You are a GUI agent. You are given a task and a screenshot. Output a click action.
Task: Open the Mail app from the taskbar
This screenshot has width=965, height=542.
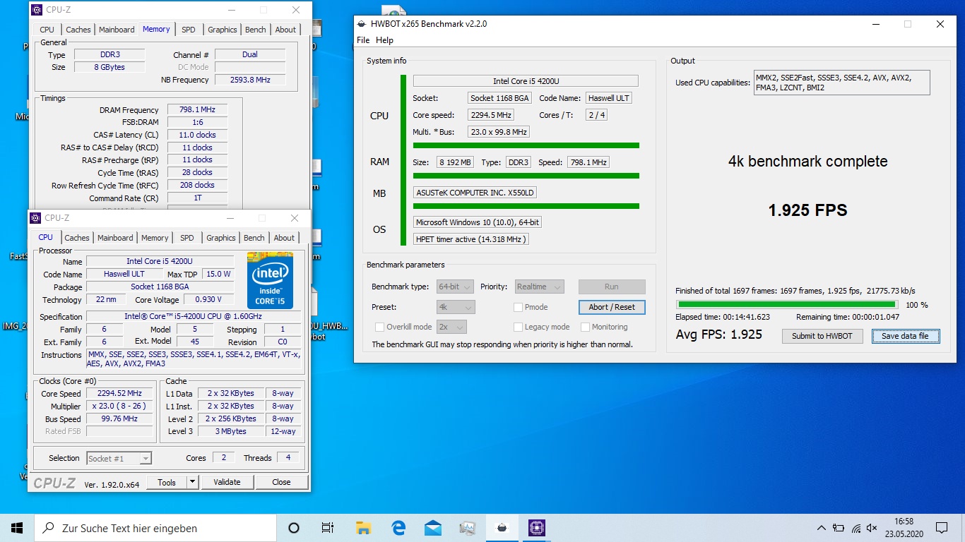[433, 528]
